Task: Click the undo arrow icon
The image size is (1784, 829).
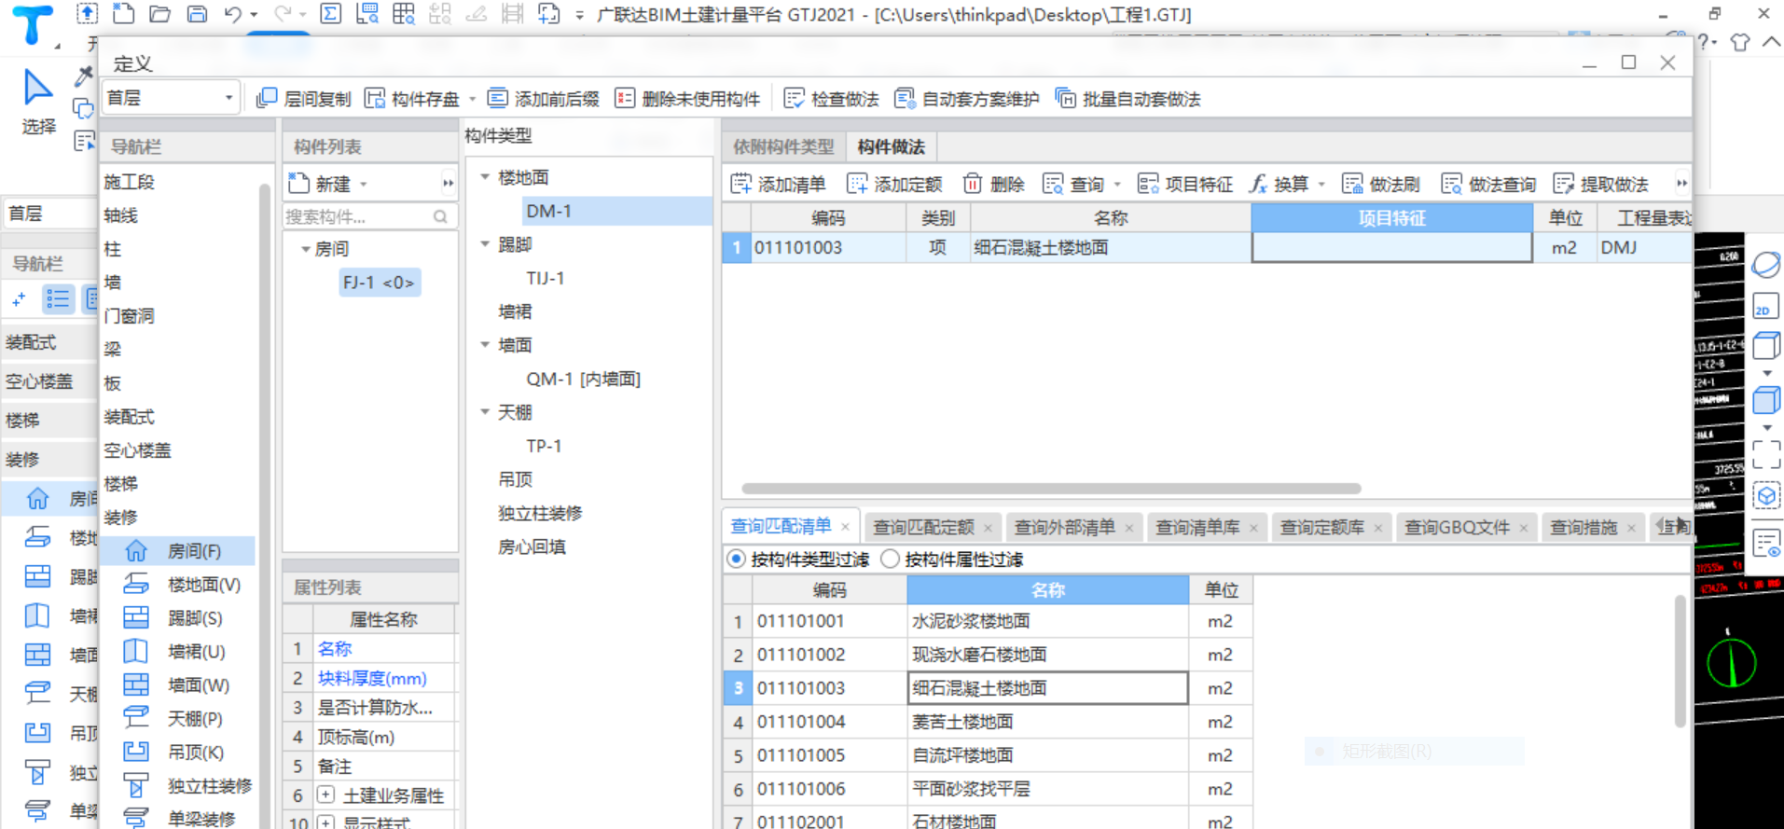Action: [233, 14]
